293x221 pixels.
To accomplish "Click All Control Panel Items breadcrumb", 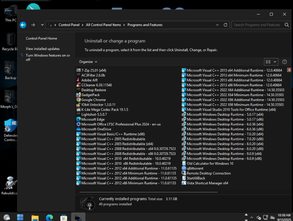I will tap(103, 25).
